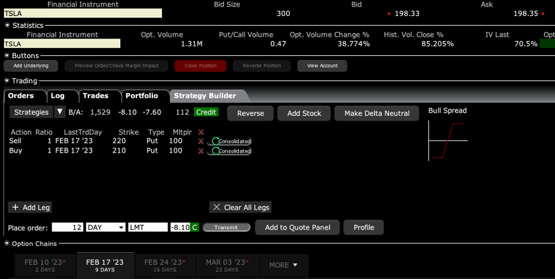Image resolution: width=555 pixels, height=279 pixels.
Task: Click the limit price field showing -8.10
Action: point(180,227)
